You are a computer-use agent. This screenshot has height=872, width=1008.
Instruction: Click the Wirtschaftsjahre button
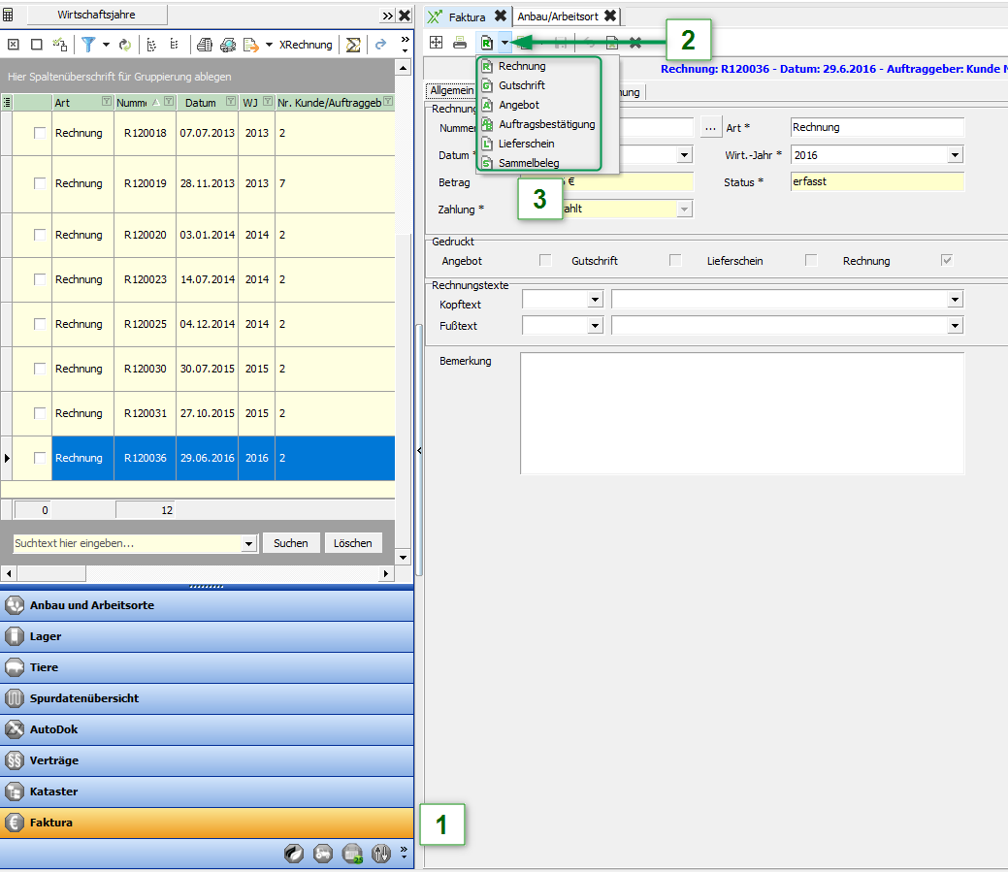(97, 15)
